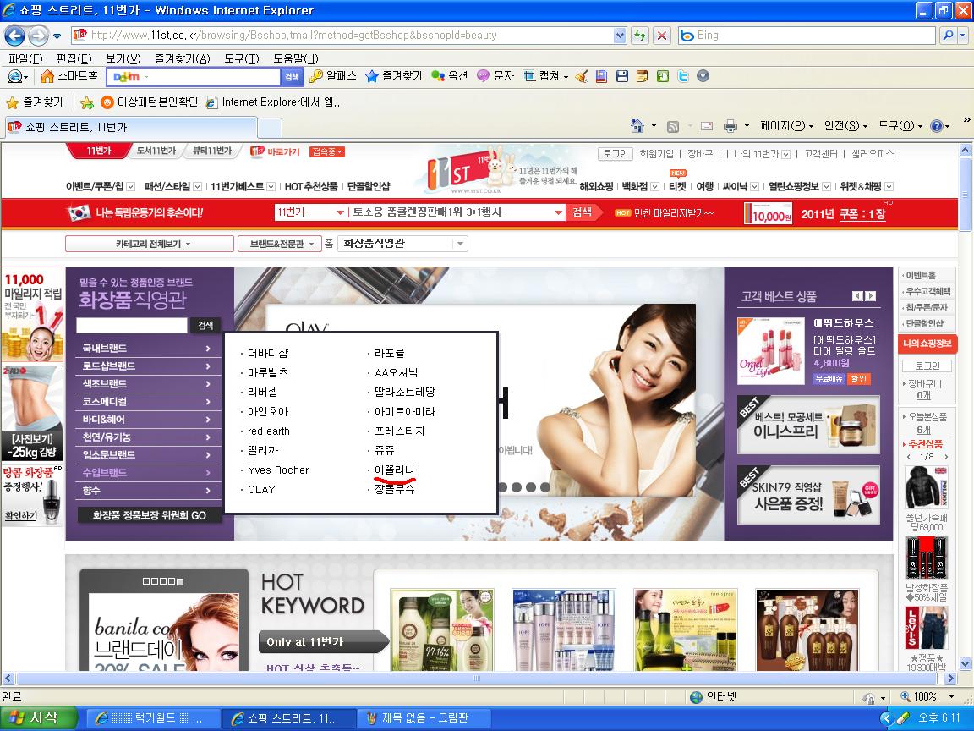The image size is (974, 731).
Task: Click the Refresh icon beside the address bar
Action: (x=640, y=36)
